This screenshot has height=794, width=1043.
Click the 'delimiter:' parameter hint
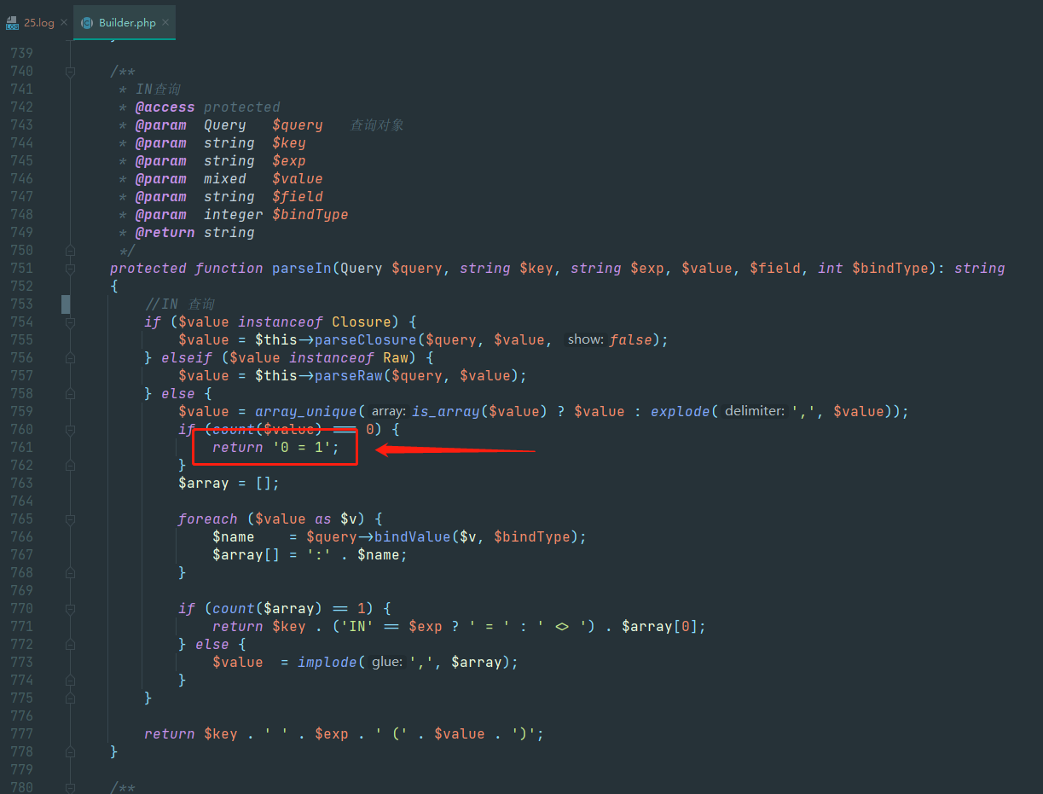[x=754, y=412]
